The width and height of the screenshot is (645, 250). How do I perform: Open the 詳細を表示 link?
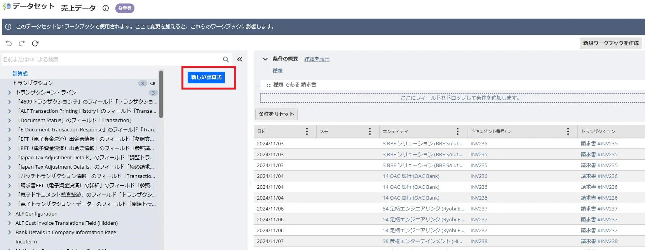pyautogui.click(x=317, y=59)
